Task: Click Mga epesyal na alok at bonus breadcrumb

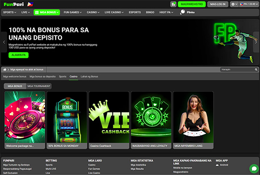Action: 27,70
